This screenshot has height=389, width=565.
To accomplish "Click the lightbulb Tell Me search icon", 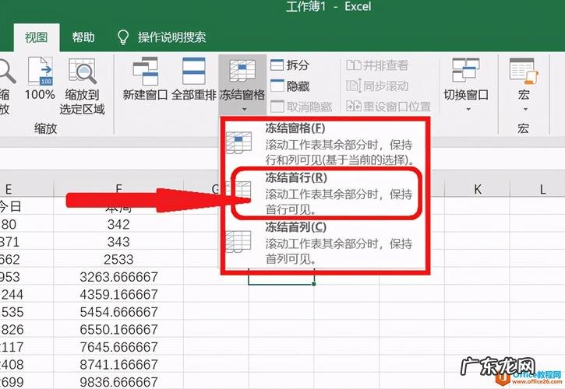I will tap(122, 37).
